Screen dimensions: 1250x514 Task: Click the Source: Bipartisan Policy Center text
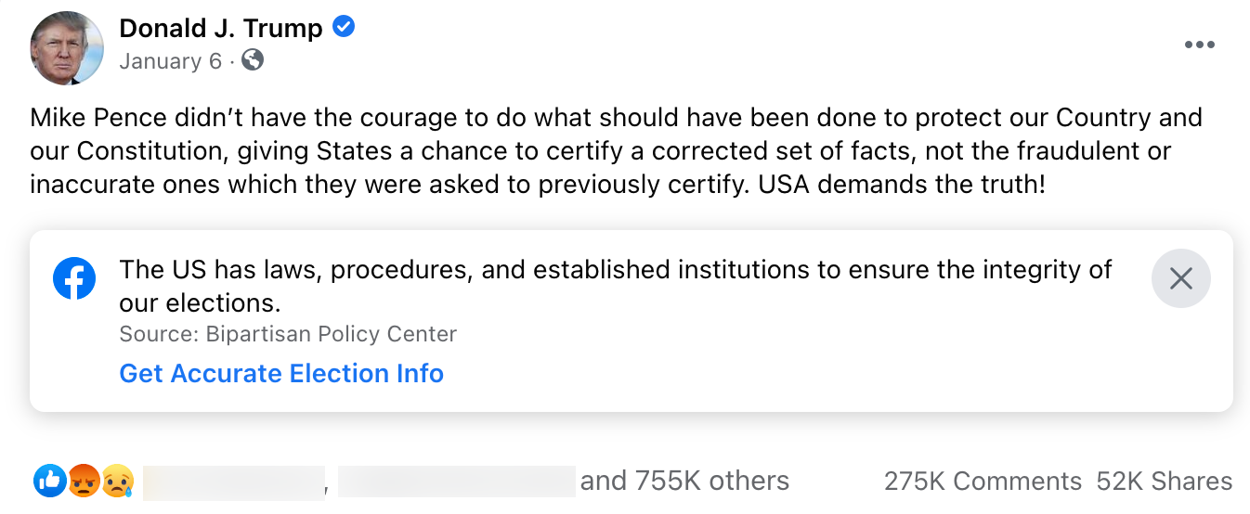288,334
